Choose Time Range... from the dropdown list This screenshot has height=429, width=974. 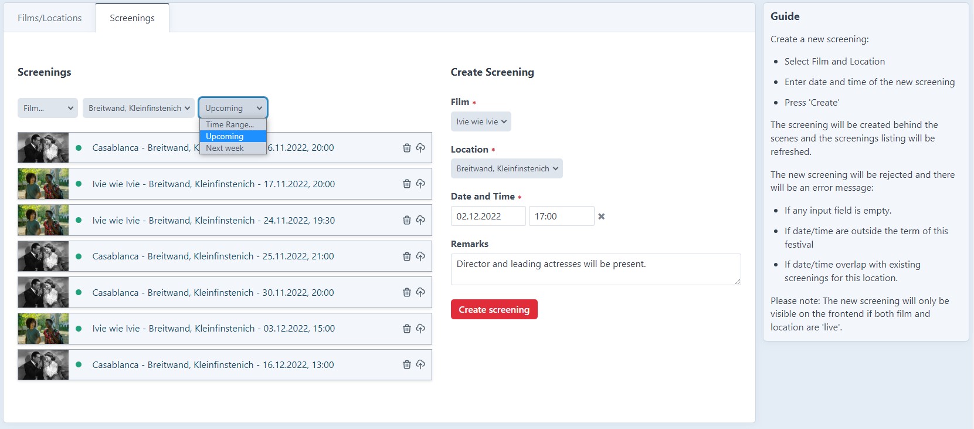point(233,124)
